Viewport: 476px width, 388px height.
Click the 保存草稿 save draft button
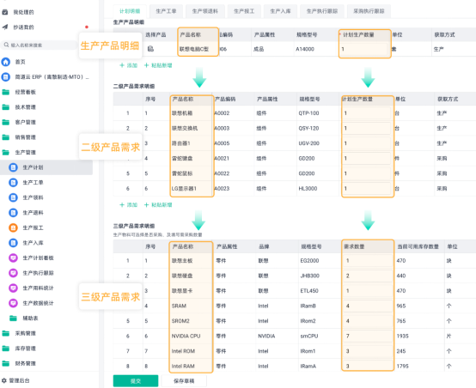(x=184, y=381)
